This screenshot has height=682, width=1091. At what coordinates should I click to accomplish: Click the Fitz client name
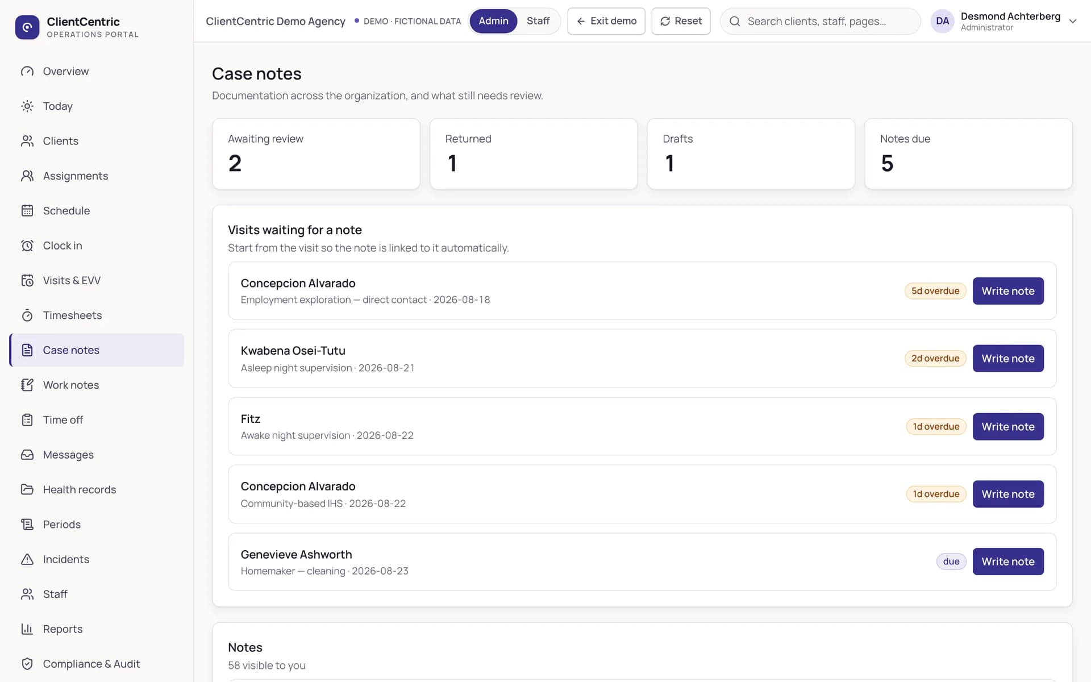click(250, 419)
